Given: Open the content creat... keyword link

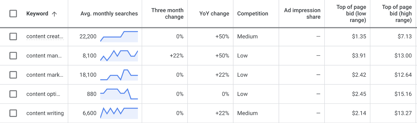Looking at the screenshot, I should 45,37.
